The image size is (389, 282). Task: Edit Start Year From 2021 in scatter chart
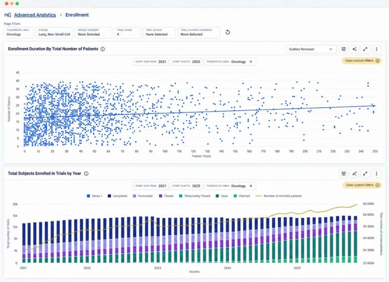(x=150, y=62)
